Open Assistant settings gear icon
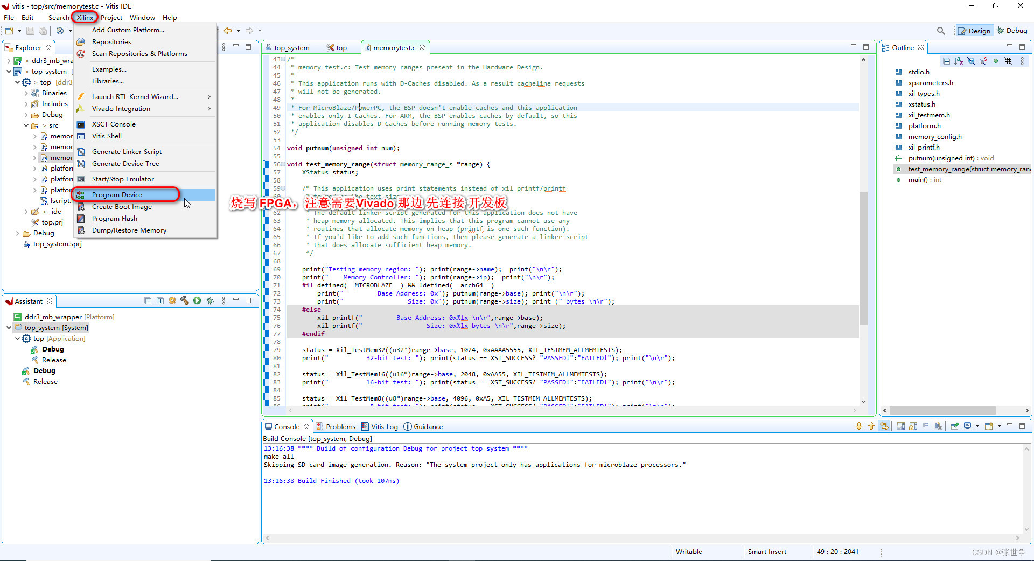The width and height of the screenshot is (1034, 561). [172, 301]
